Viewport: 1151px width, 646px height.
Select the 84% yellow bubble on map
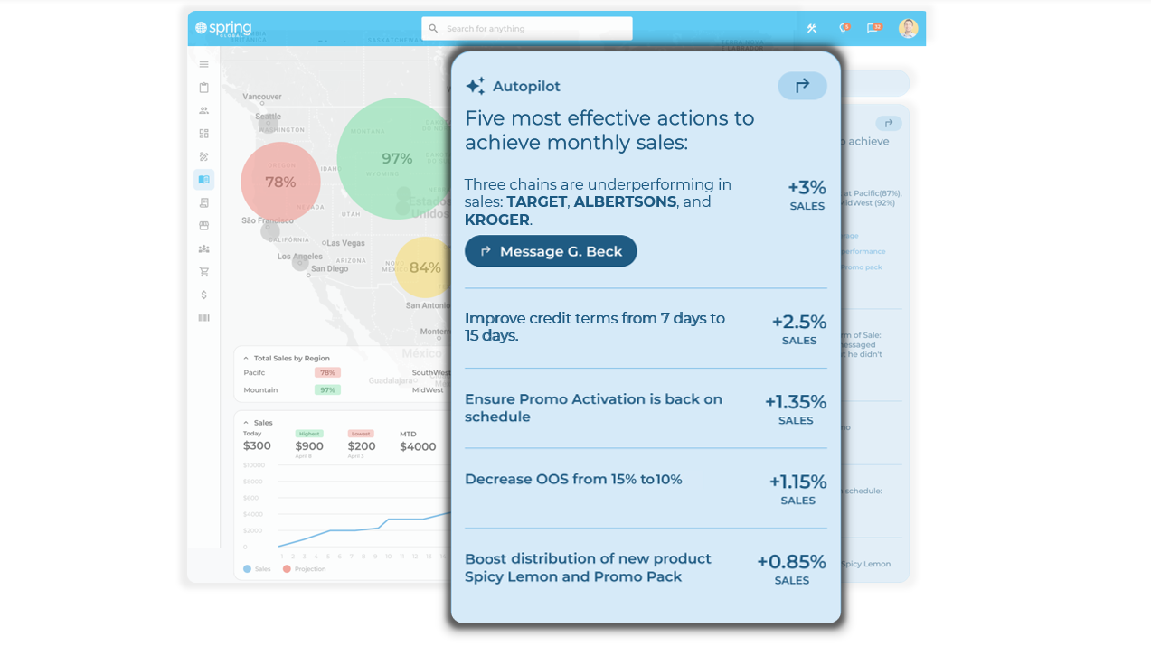423,267
